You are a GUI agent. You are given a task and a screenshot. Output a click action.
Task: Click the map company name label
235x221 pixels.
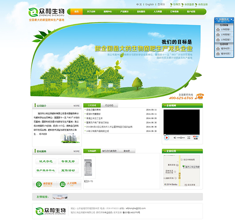(192, 167)
